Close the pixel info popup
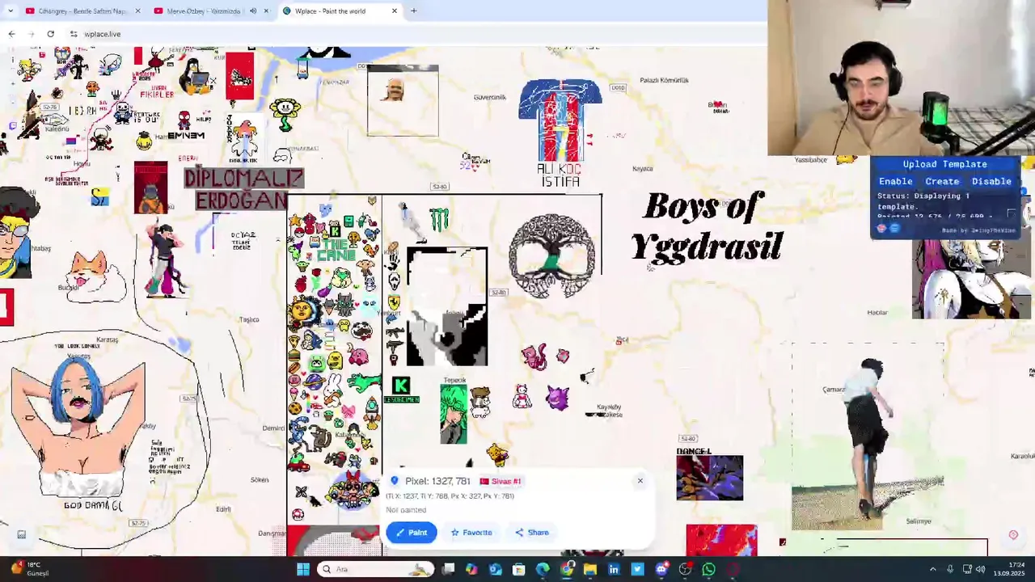The height and width of the screenshot is (582, 1035). pos(640,481)
